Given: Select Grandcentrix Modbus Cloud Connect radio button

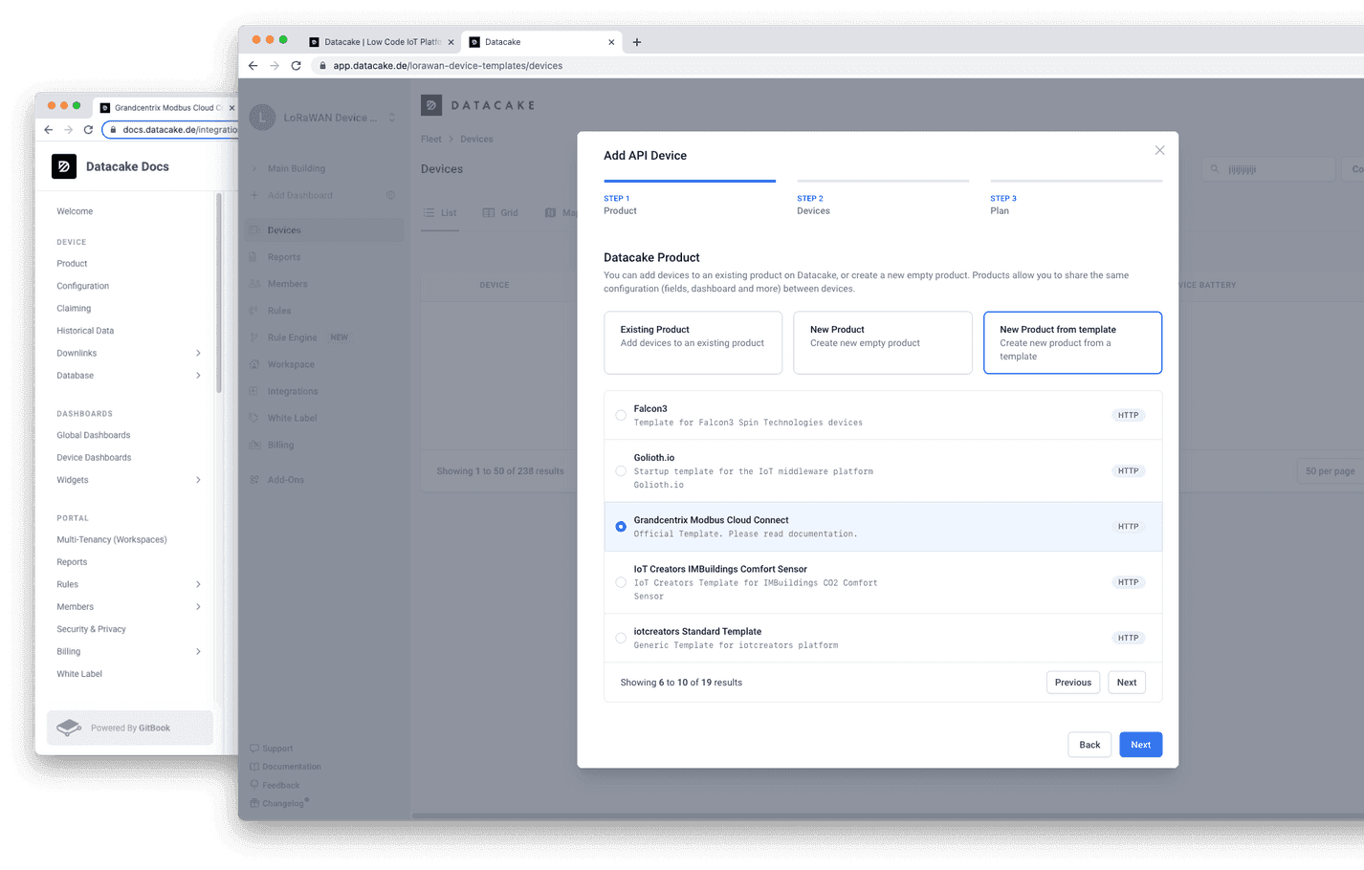Looking at the screenshot, I should click(x=621, y=527).
